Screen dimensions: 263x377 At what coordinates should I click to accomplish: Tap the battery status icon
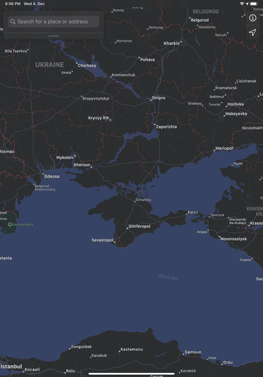254,3
